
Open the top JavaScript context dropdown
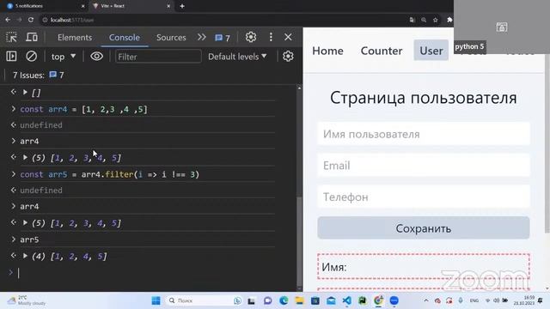tap(64, 57)
